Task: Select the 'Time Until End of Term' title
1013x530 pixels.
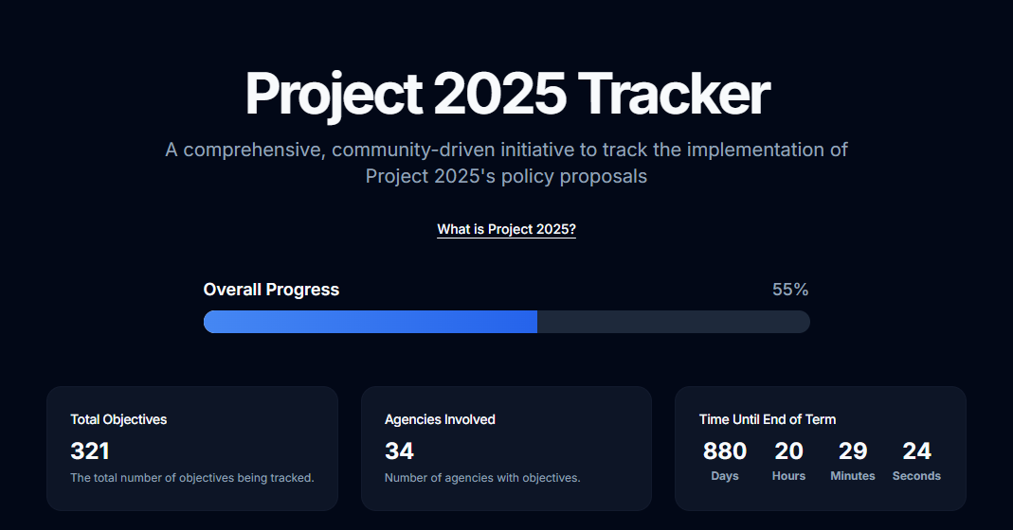Action: (768, 419)
